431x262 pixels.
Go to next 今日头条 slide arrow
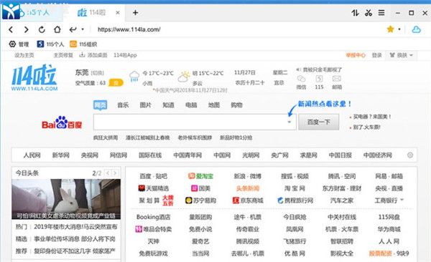click(x=115, y=173)
